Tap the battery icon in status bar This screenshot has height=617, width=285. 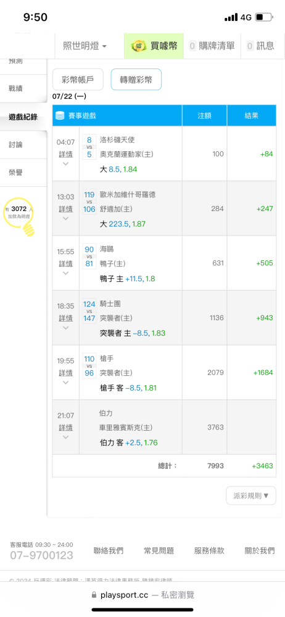pyautogui.click(x=264, y=17)
